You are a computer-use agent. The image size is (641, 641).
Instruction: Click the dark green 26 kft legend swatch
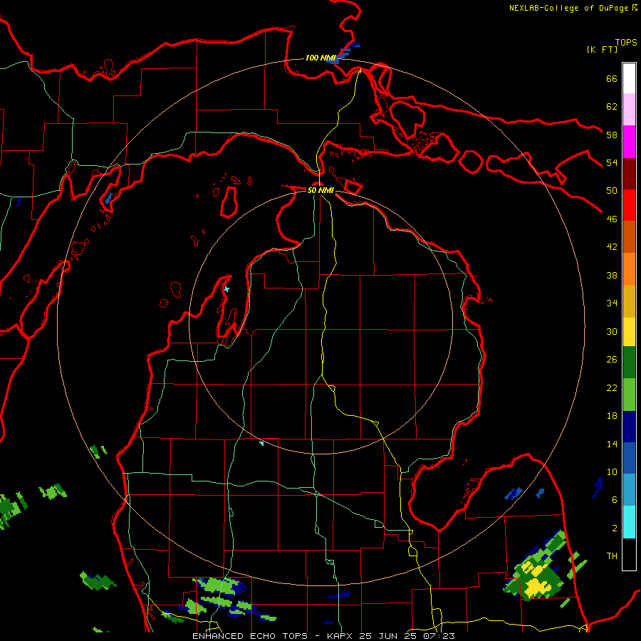click(629, 363)
